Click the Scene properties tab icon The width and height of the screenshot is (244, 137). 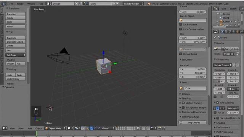230,32
